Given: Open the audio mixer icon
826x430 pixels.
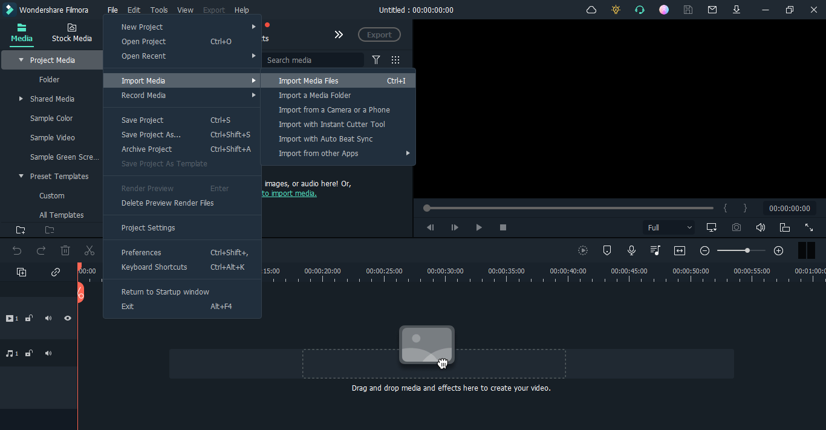Looking at the screenshot, I should [655, 250].
